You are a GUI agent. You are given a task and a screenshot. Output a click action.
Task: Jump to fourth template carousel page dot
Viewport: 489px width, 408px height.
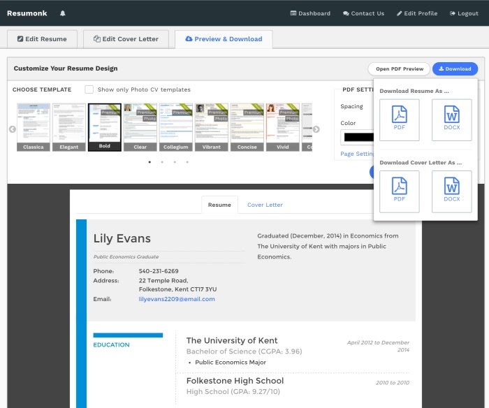(x=187, y=162)
